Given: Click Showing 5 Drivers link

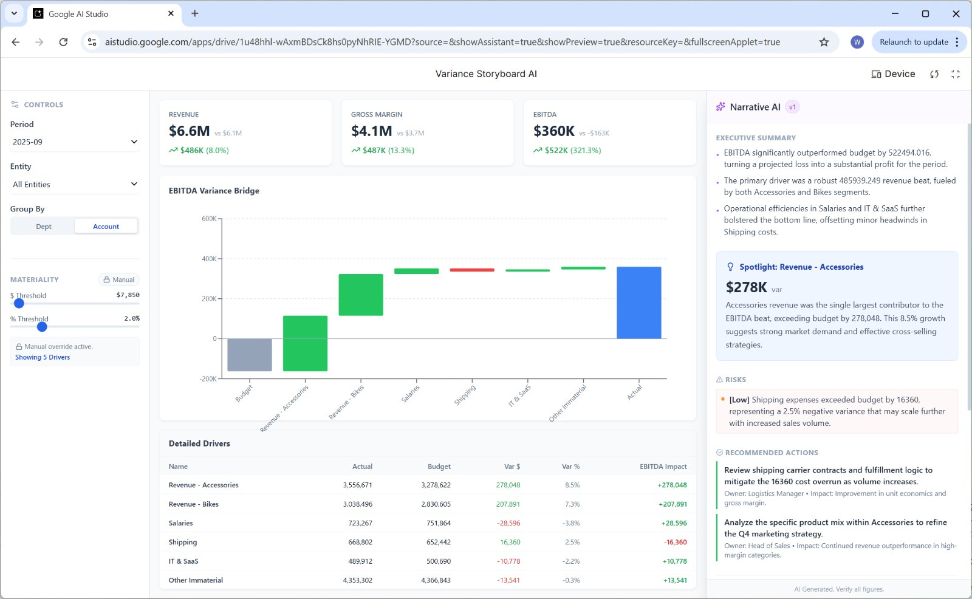Looking at the screenshot, I should (x=43, y=357).
